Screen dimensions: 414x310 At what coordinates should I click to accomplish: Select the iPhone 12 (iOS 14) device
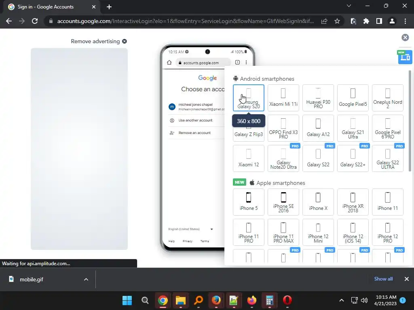pyautogui.click(x=353, y=232)
